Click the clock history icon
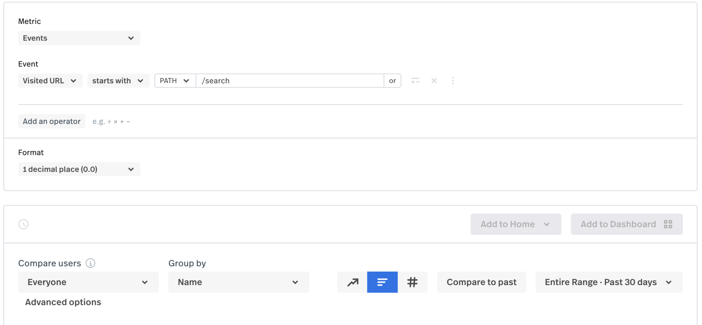 24,224
